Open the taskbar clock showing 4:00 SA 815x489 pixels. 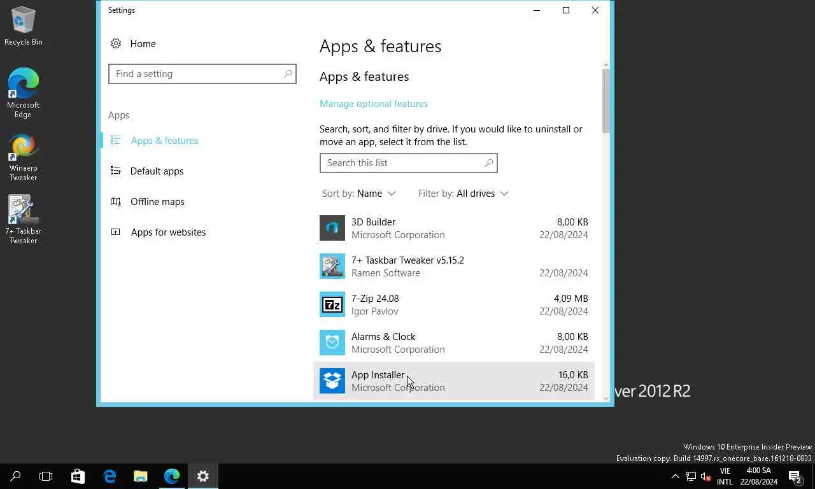tap(759, 476)
